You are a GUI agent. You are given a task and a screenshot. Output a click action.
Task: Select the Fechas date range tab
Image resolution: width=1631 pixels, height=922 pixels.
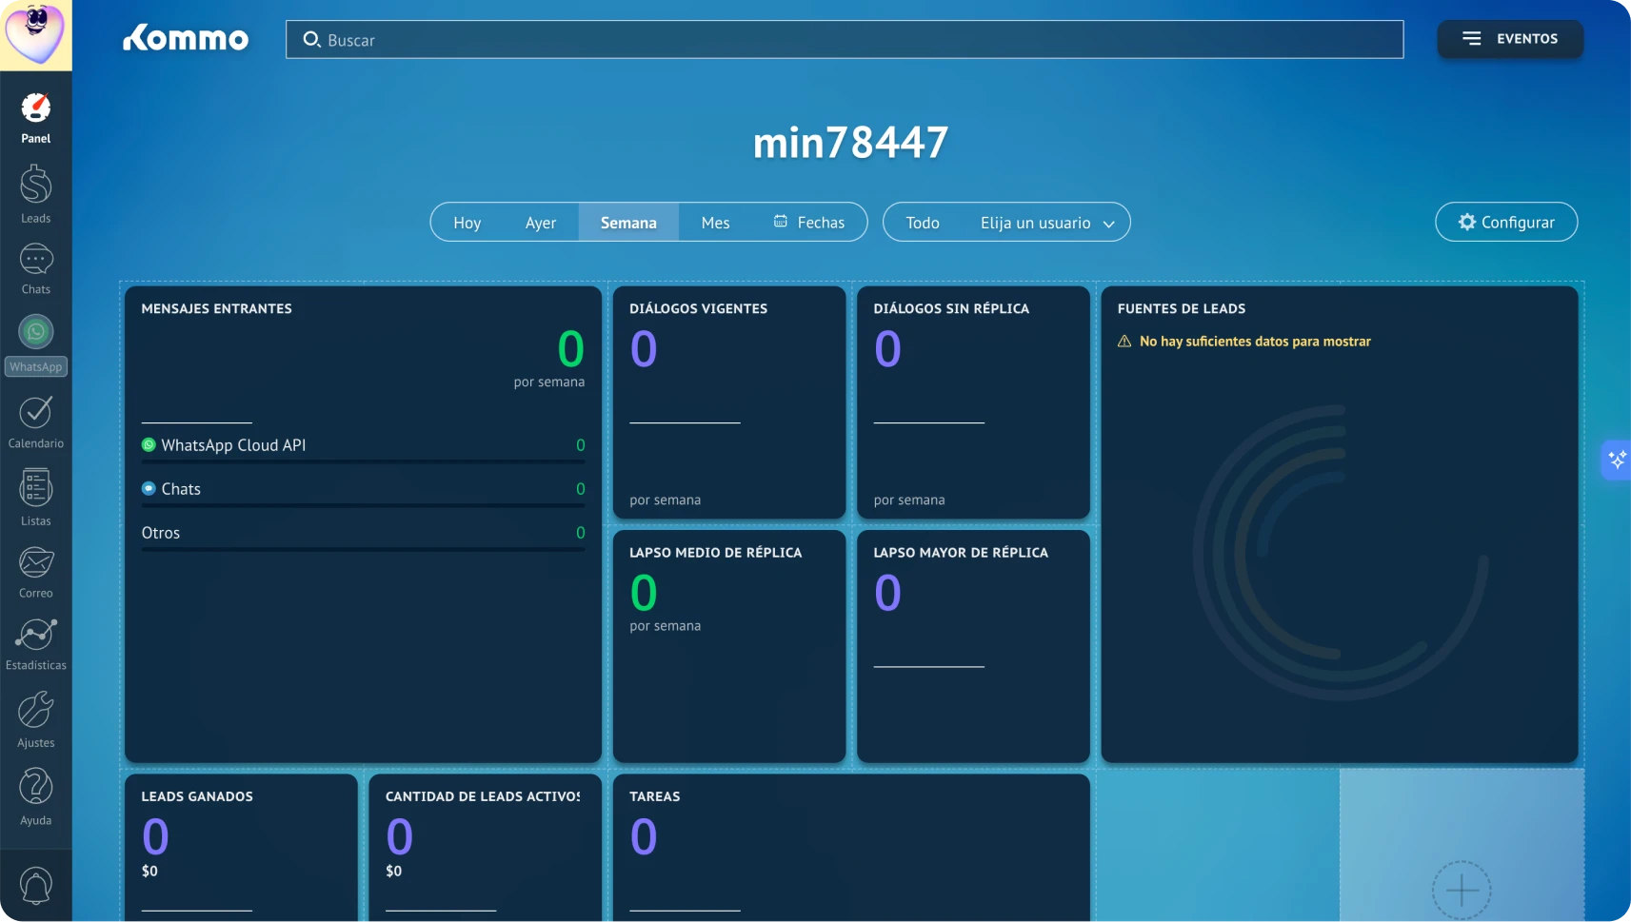tap(809, 222)
